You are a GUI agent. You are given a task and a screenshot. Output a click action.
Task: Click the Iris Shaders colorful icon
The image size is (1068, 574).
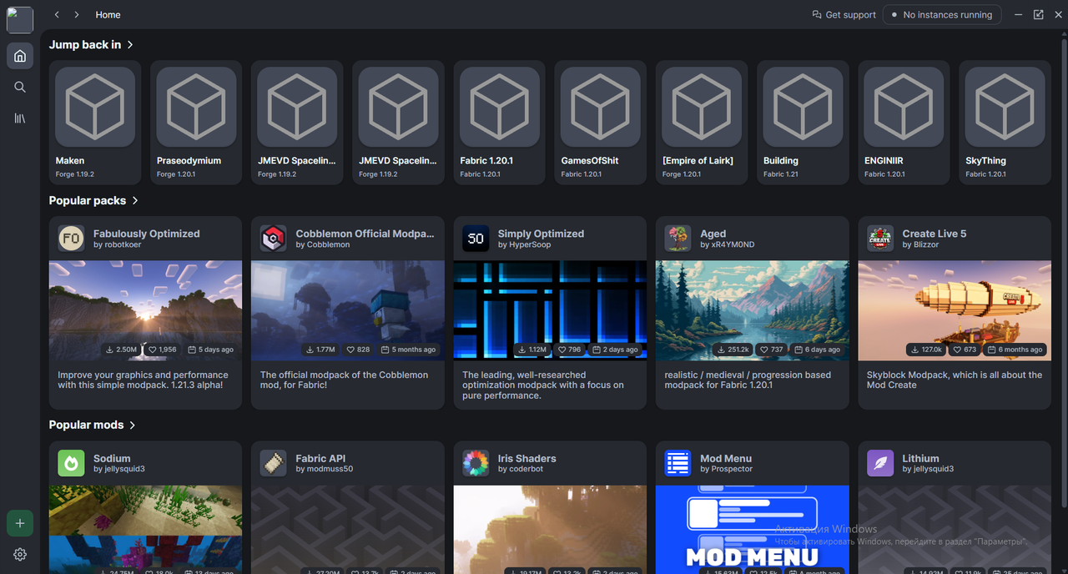(x=476, y=463)
